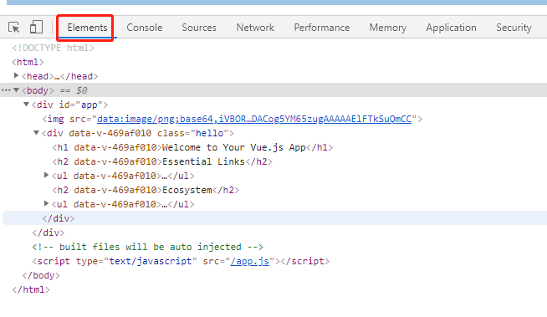Activate the inspect element picker icon
This screenshot has width=547, height=317.
coord(14,28)
